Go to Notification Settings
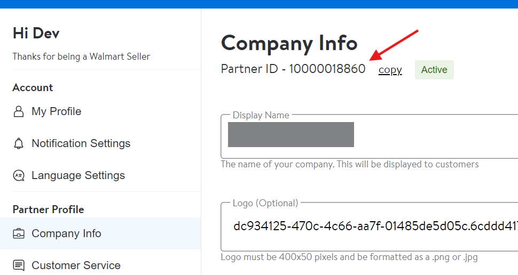The height and width of the screenshot is (275, 518). tap(81, 143)
